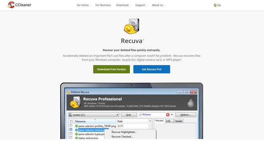Check the status-active.png row checkbox
The height and width of the screenshot is (141, 264).
pos(71,138)
